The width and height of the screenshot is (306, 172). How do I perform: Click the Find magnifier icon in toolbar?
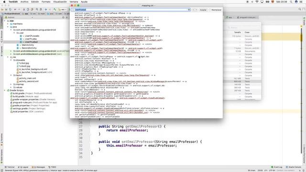tap(37, 10)
